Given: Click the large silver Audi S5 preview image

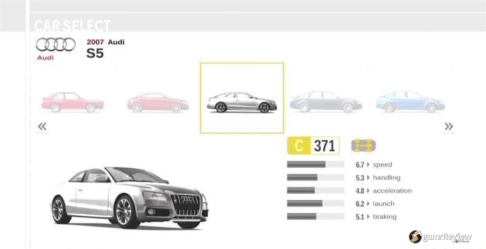Looking at the screenshot, I should tap(129, 198).
